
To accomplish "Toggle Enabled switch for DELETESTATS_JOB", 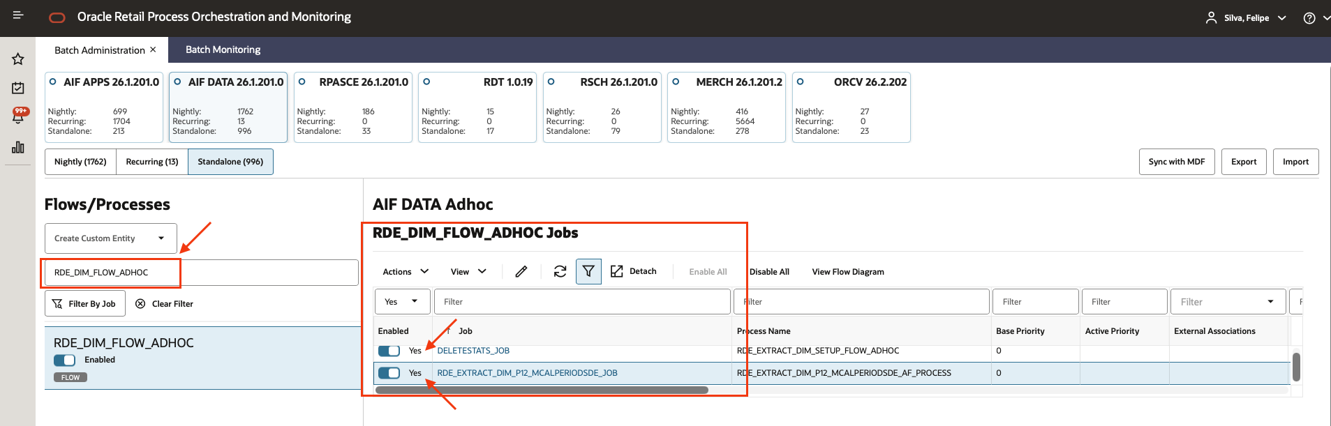I will 389,351.
